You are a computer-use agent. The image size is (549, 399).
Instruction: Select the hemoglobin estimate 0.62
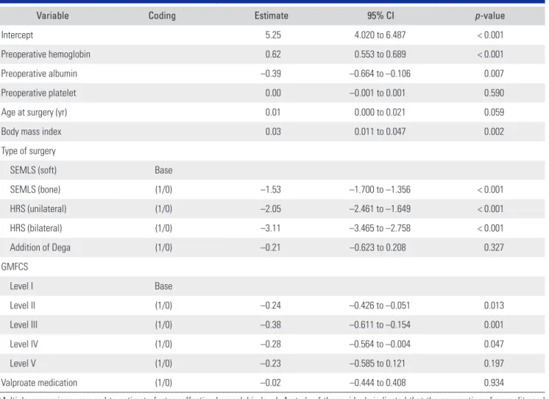pos(273,54)
